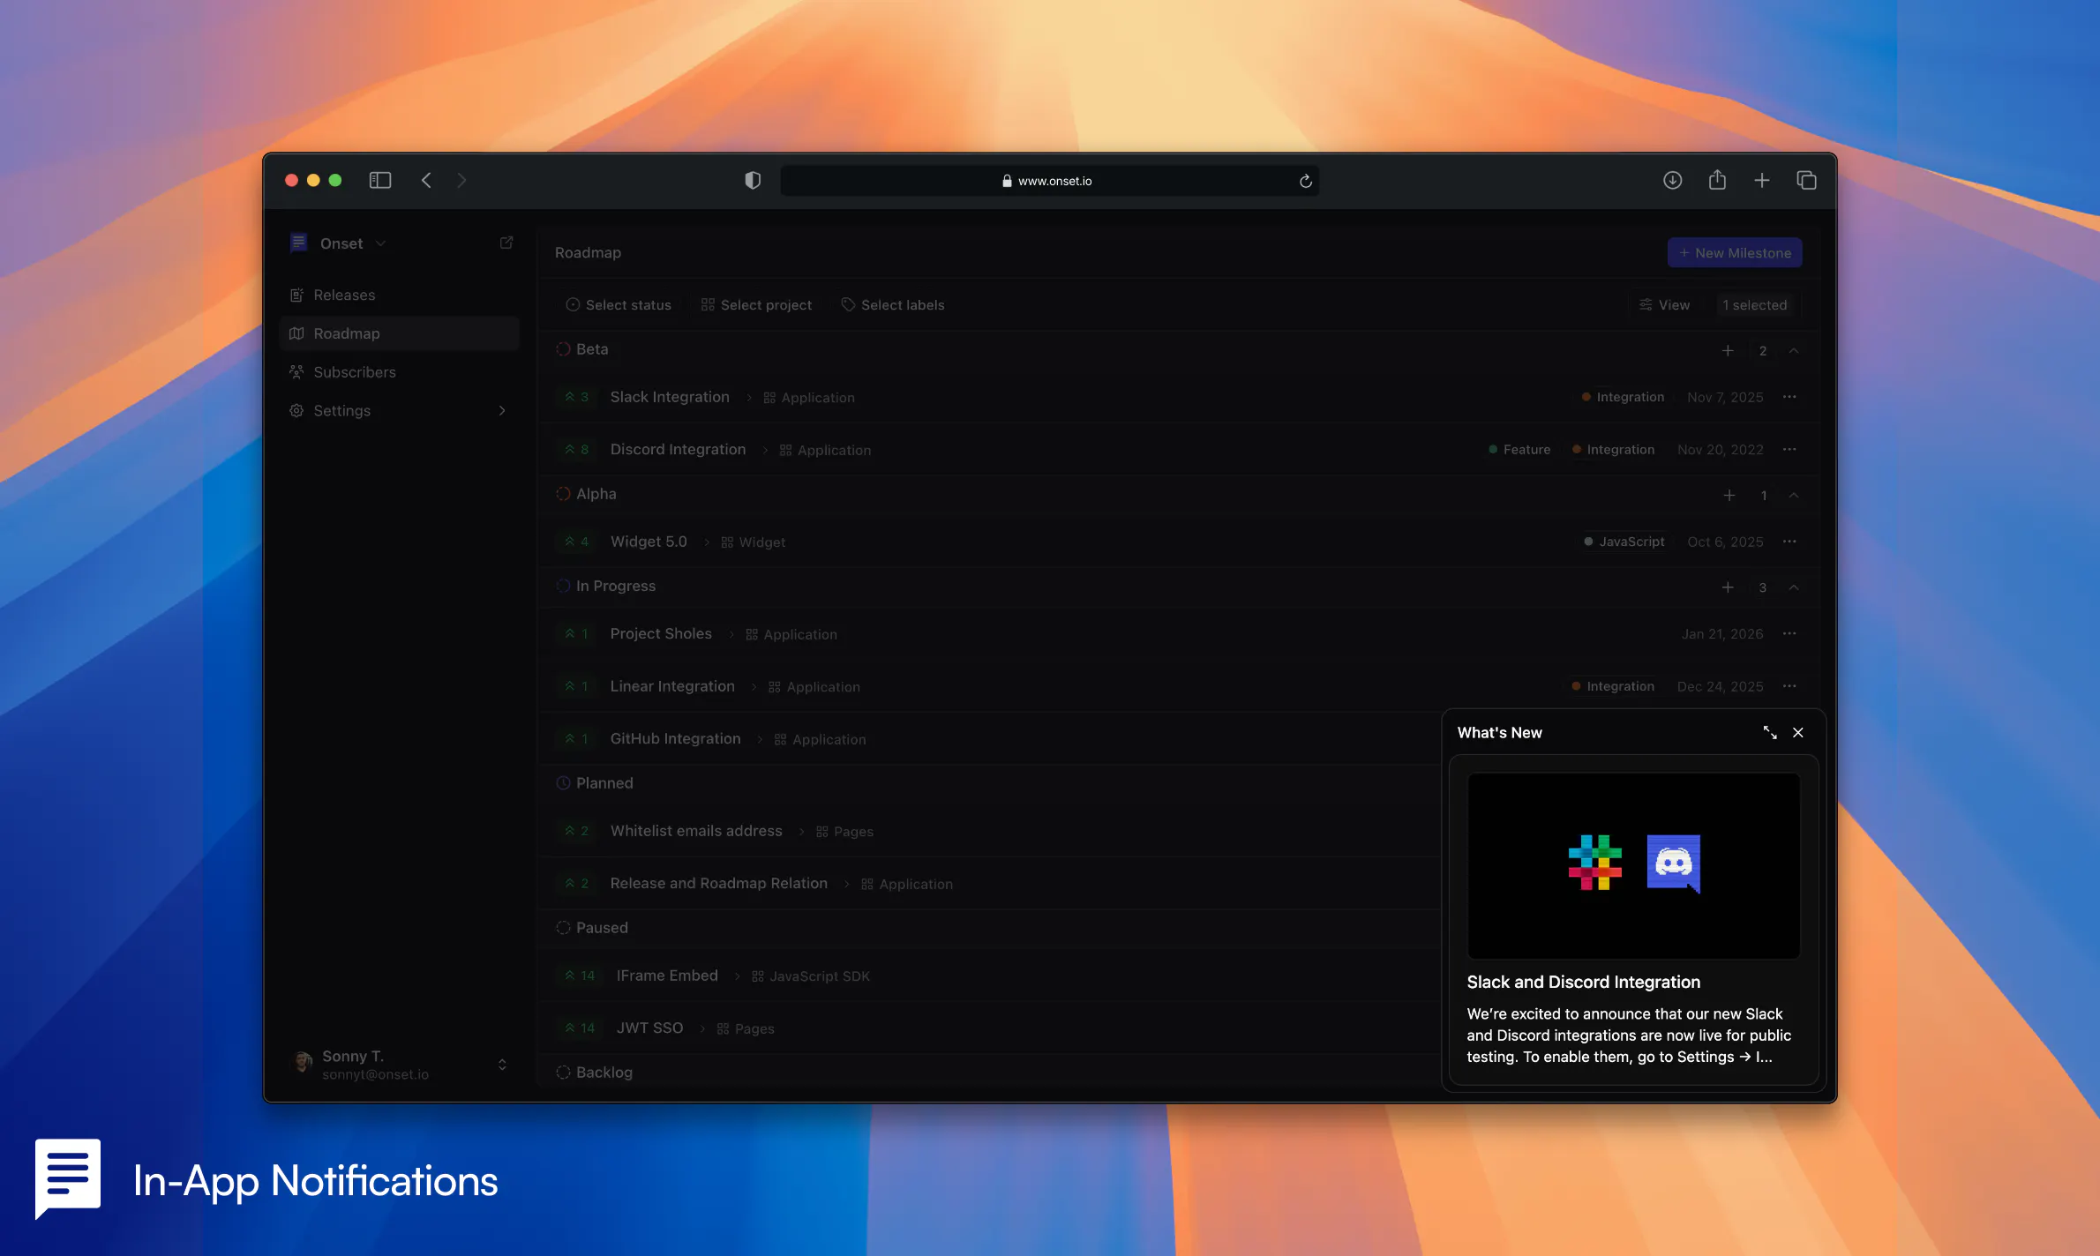
Task: Collapse the Alpha group
Action: point(1794,496)
